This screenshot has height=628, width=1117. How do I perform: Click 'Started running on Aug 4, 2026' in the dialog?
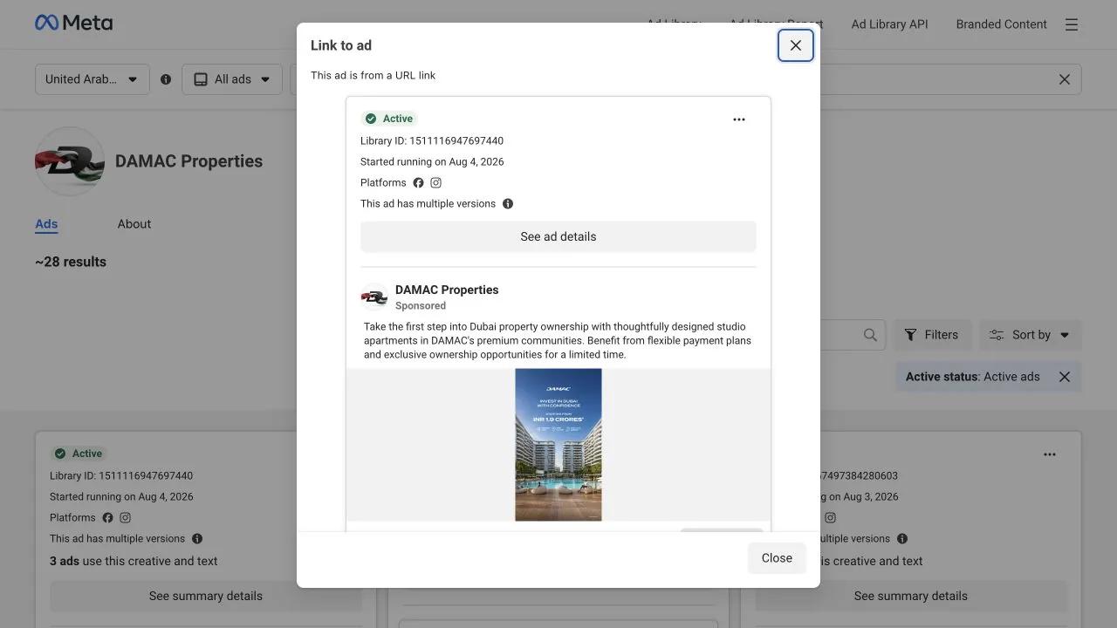[432, 162]
